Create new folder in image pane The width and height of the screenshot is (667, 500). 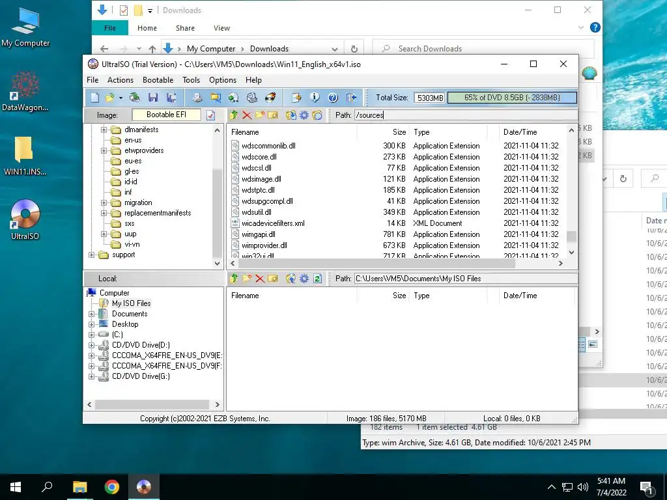point(260,115)
